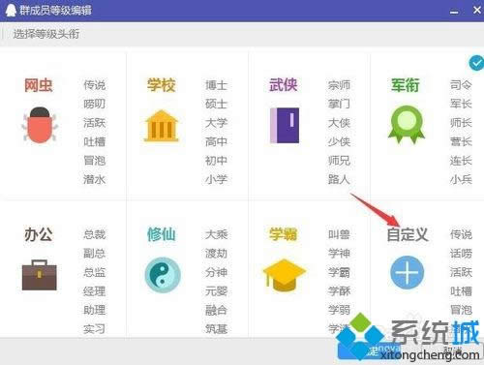Click 总裁 in the 办公 list
The height and width of the screenshot is (365, 484).
(94, 234)
